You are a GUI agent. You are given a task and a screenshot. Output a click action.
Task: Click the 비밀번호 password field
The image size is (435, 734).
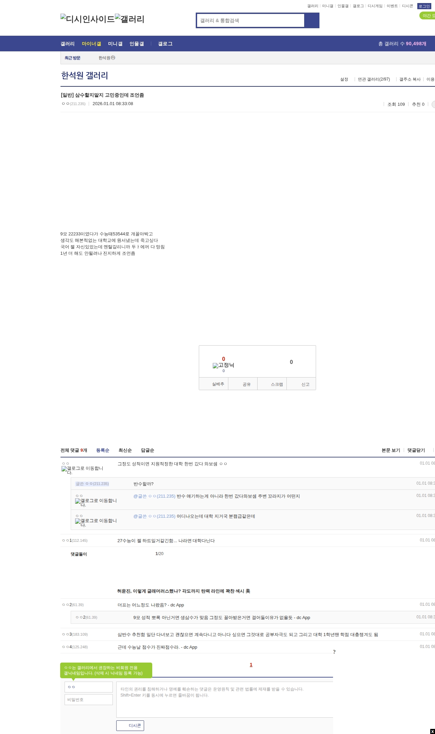click(x=89, y=700)
